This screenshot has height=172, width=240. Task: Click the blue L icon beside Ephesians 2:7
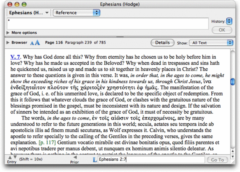[x=95, y=160]
